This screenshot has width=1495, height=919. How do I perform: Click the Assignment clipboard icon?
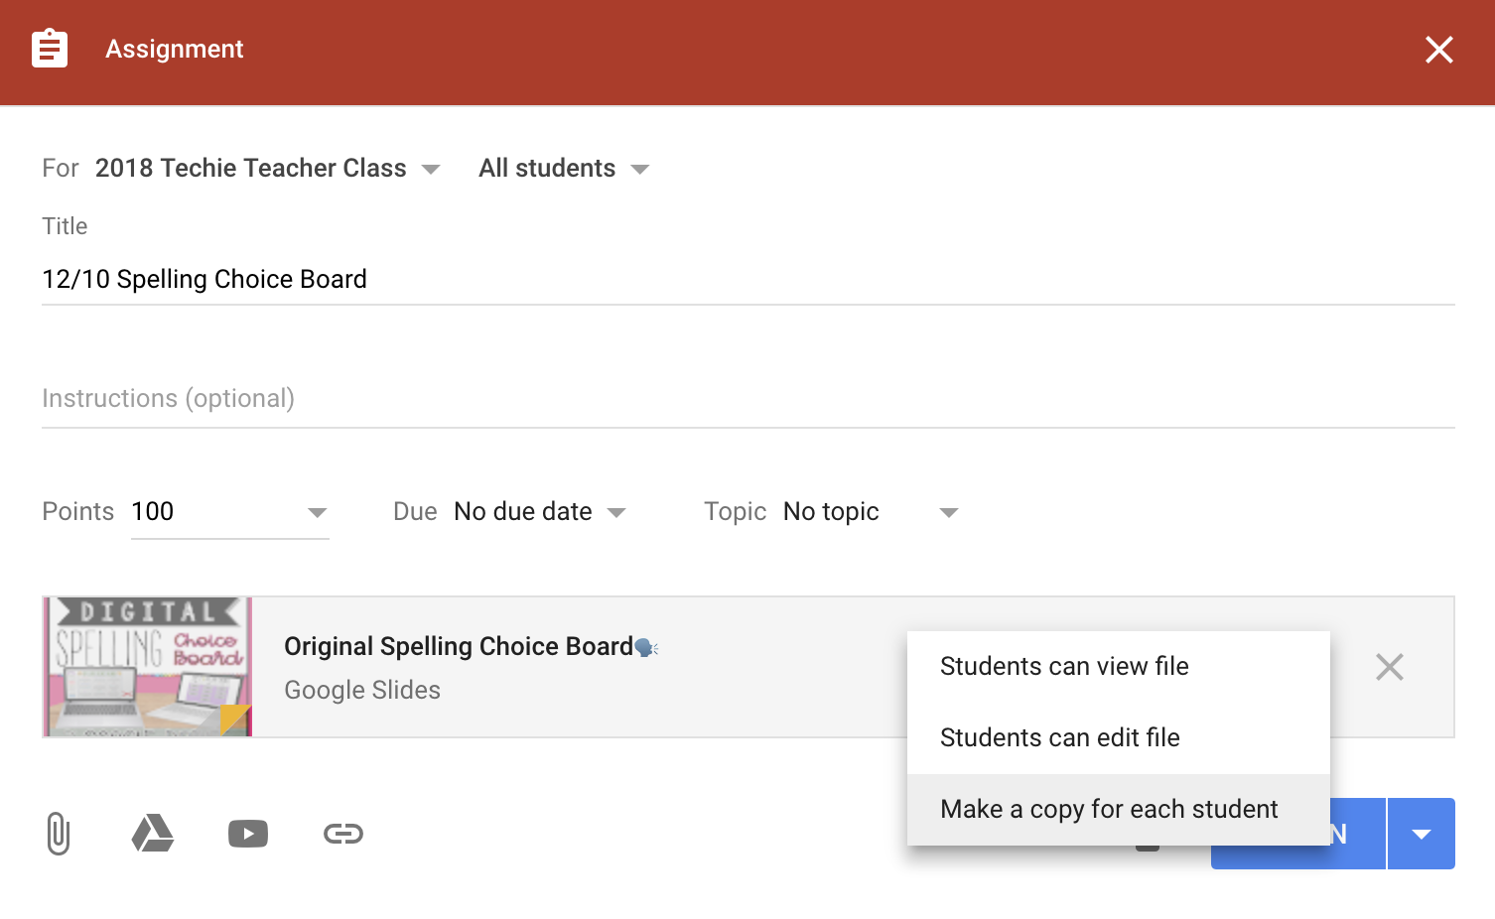click(x=50, y=49)
